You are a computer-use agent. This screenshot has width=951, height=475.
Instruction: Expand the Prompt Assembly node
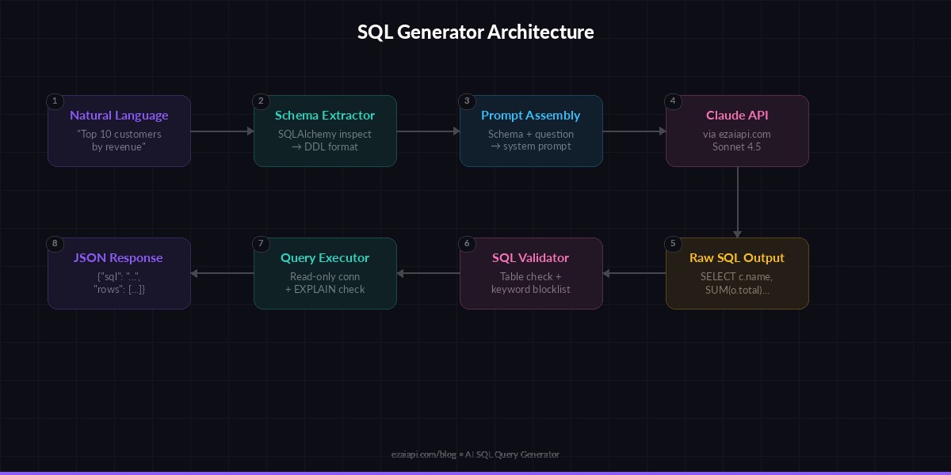tap(531, 131)
